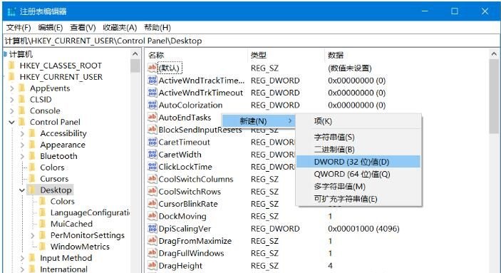Expand the Console tree node
501x273 pixels.
point(12,111)
